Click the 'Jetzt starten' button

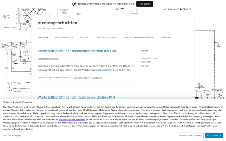point(145,4)
